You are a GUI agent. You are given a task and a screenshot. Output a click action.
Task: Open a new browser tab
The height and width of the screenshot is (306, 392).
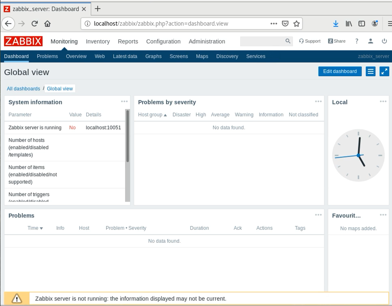tap(98, 9)
